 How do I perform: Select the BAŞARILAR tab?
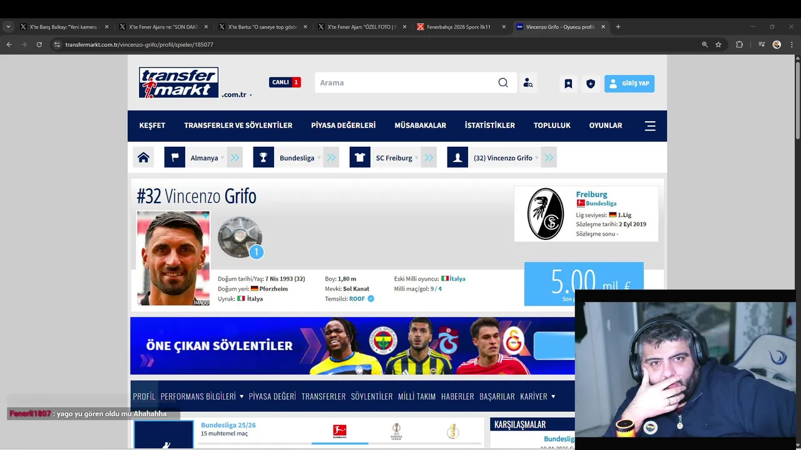pyautogui.click(x=497, y=396)
